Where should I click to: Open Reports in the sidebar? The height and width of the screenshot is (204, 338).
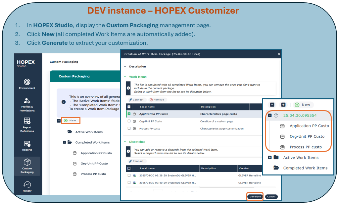pyautogui.click(x=27, y=145)
